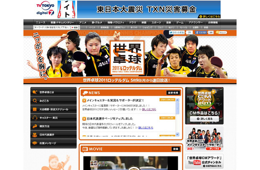Open 日本代表選手 sidebar item

[53, 135]
